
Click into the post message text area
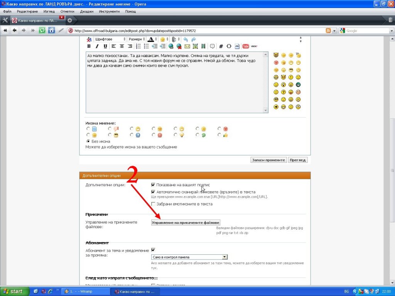[x=175, y=82]
